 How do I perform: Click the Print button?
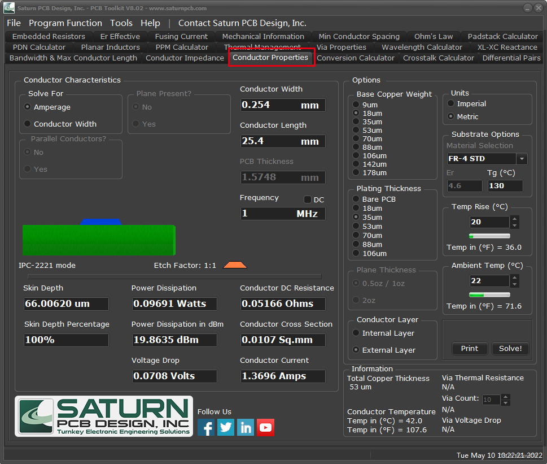(x=470, y=349)
